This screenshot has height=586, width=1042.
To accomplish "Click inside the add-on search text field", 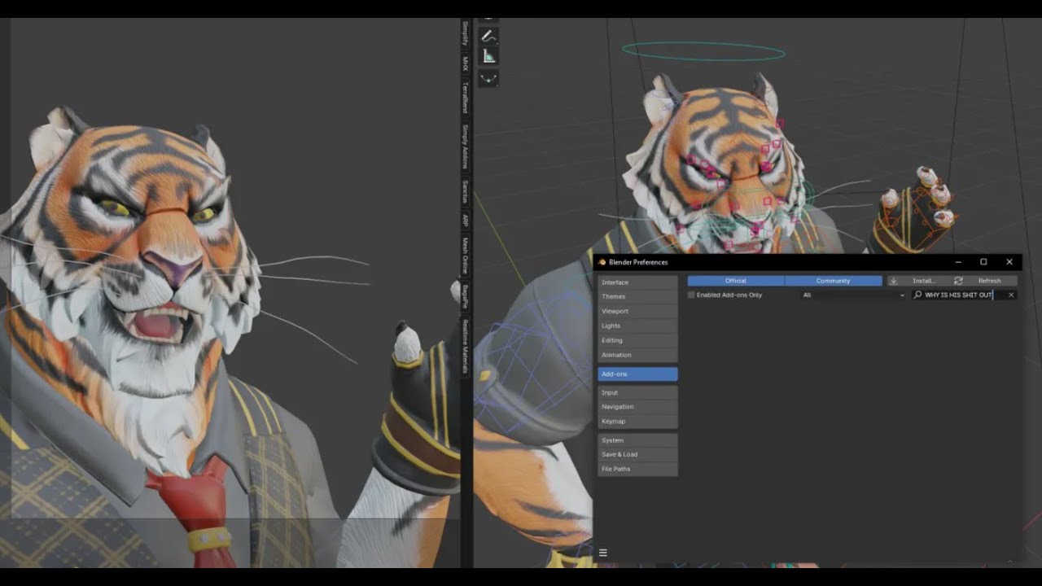I will pos(963,295).
